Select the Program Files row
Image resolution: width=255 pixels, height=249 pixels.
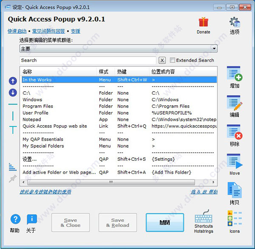(119, 106)
